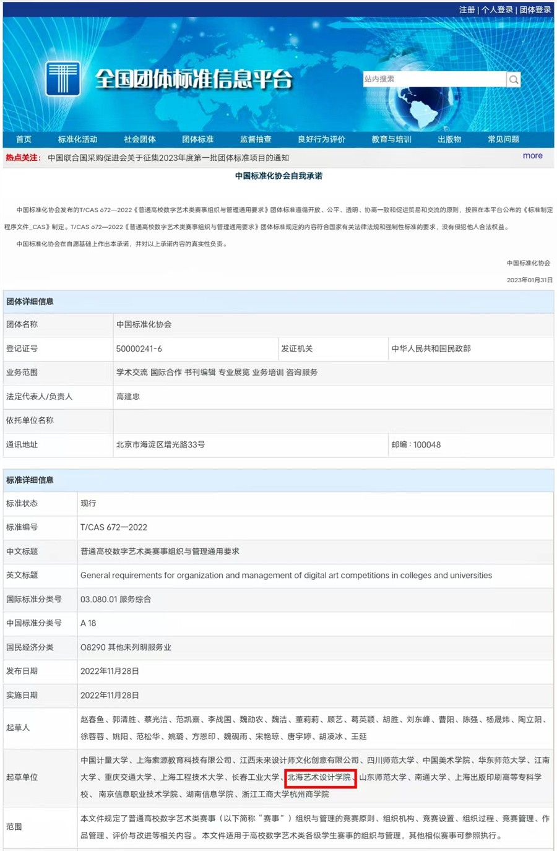The width and height of the screenshot is (557, 851).
Task: Click the standard number T/CAS 672—2022
Action: coord(114,527)
